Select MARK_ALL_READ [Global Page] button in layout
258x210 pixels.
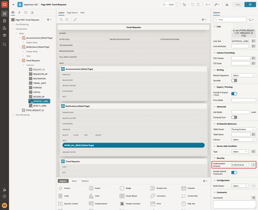point(134,145)
